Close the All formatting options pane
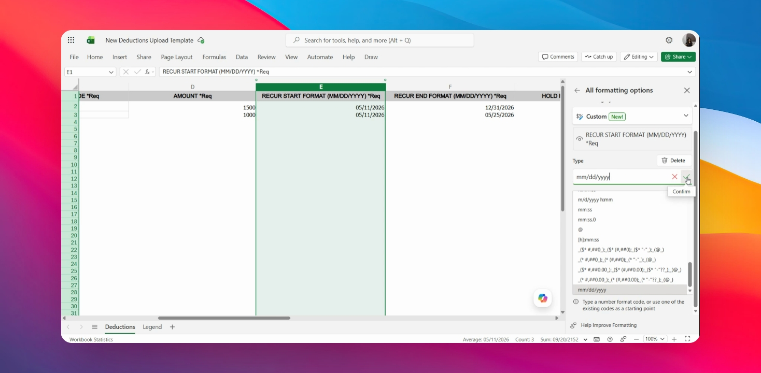This screenshot has width=761, height=373. (x=687, y=90)
